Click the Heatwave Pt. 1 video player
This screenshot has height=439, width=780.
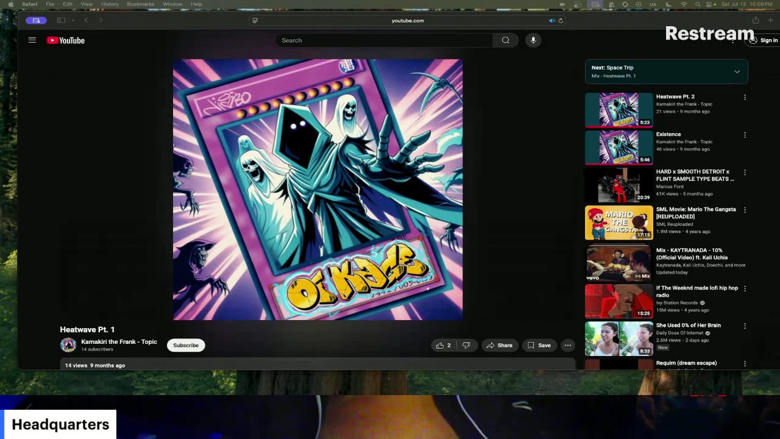point(317,190)
